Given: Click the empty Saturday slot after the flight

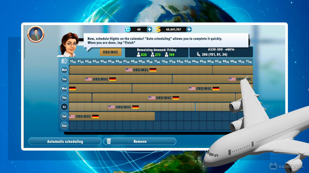Looking at the screenshot, I should pyautogui.click(x=157, y=116).
